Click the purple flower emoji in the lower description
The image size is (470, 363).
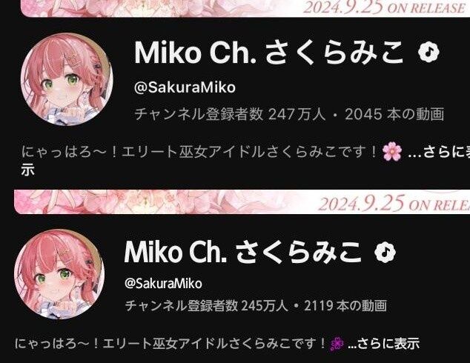(x=337, y=344)
